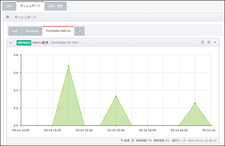Click the clock icon beside 検索期間 7日
Screen dimensions: 225x146
[x=133, y=140]
